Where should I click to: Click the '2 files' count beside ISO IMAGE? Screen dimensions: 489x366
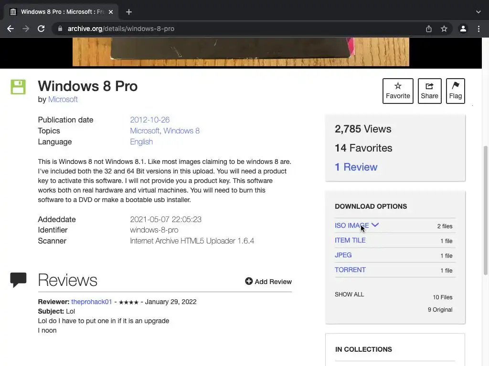click(445, 226)
